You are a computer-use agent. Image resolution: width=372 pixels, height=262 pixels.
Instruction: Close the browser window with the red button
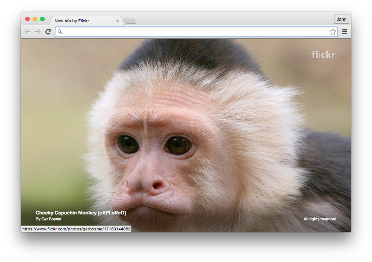coord(28,19)
